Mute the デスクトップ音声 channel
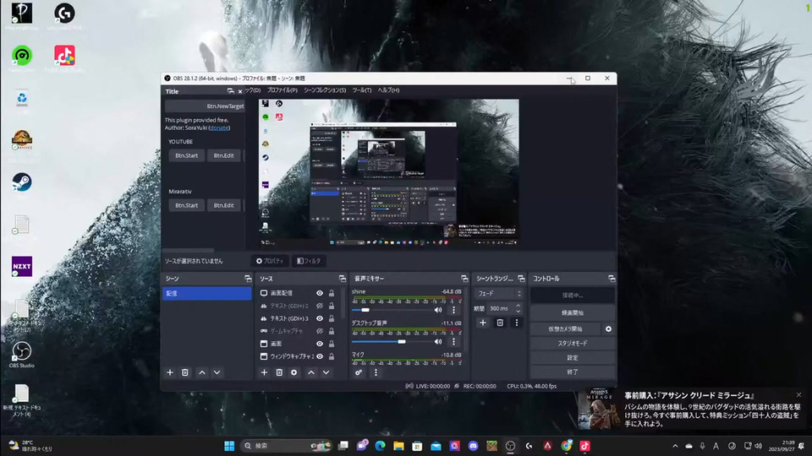Screen dimensions: 812x456 click(438, 342)
